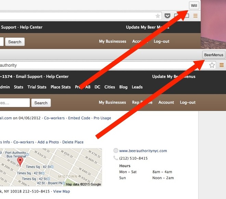Click Delete Place link
The width and height of the screenshot is (226, 199).
pos(73,142)
